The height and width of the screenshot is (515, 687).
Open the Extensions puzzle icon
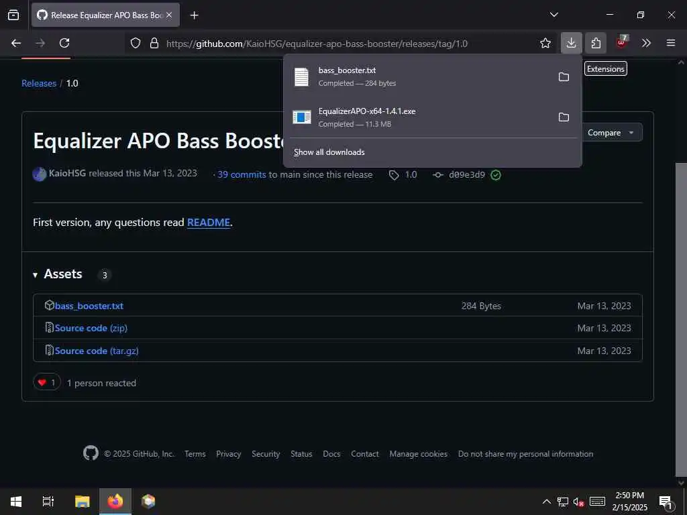tap(596, 43)
